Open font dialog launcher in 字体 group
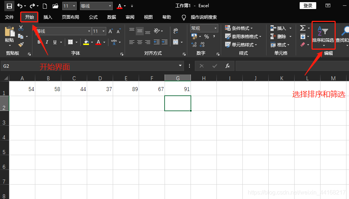Image resolution: width=349 pixels, height=199 pixels. pos(122,54)
